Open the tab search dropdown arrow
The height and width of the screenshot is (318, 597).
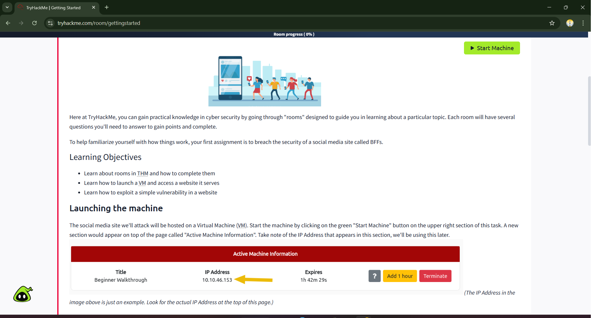[7, 7]
